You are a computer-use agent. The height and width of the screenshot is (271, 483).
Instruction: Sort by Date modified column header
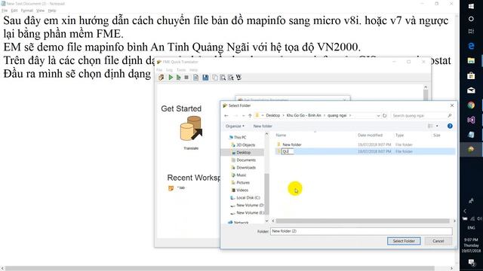coord(370,135)
